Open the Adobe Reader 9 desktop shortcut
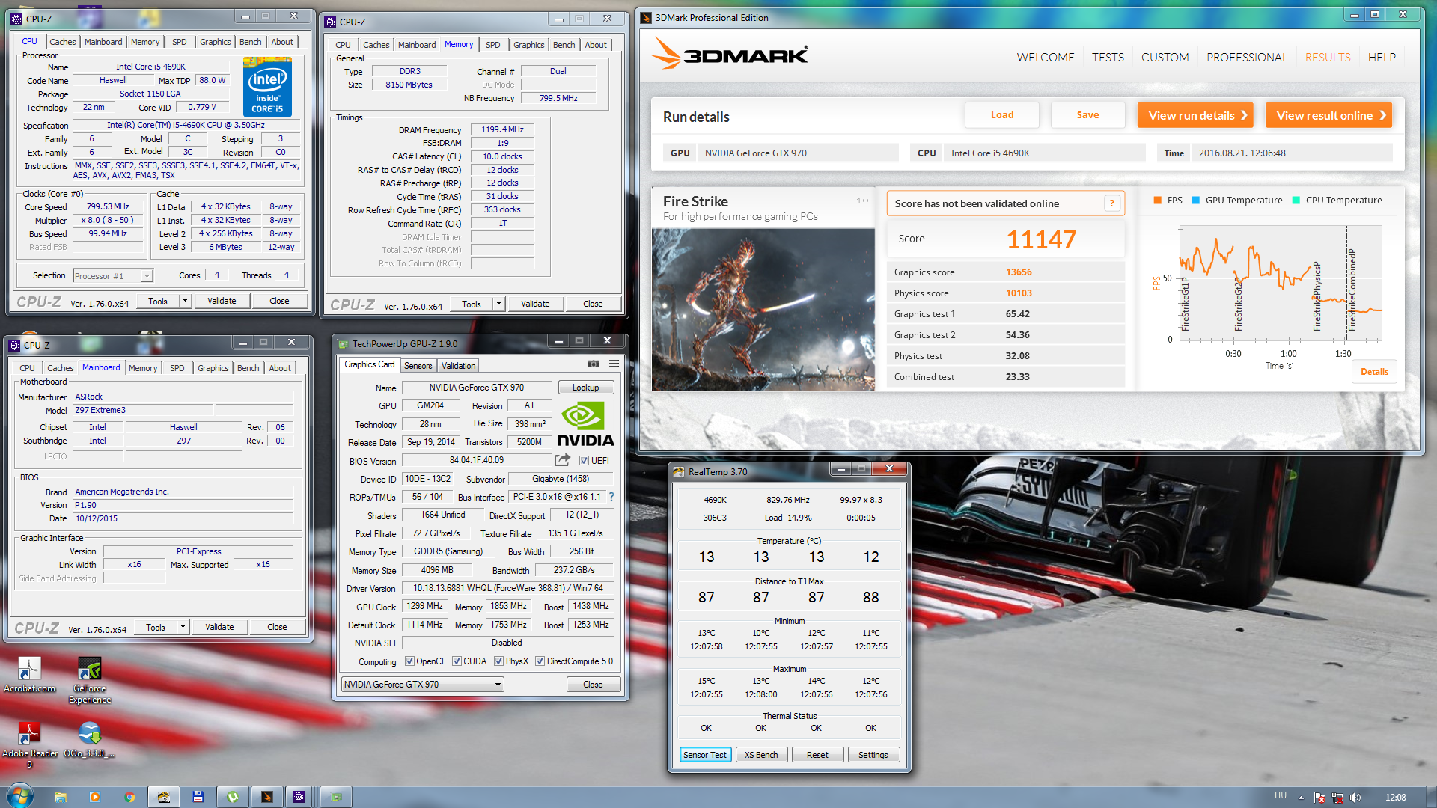Viewport: 1437px width, 808px height. click(30, 745)
